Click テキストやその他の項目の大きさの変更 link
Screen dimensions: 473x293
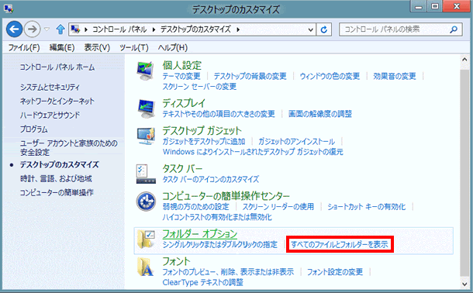pyautogui.click(x=219, y=114)
